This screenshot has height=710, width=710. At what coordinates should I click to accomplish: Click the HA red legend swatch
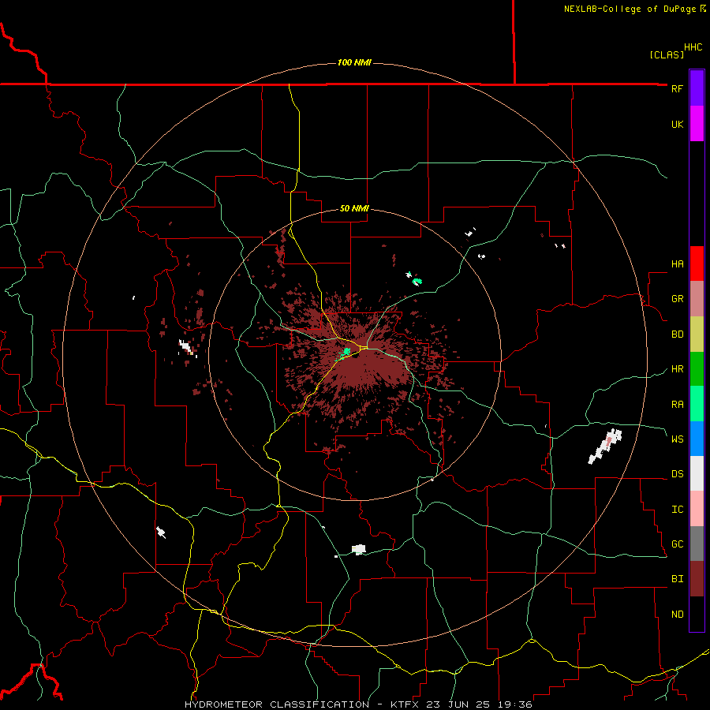pyautogui.click(x=697, y=263)
